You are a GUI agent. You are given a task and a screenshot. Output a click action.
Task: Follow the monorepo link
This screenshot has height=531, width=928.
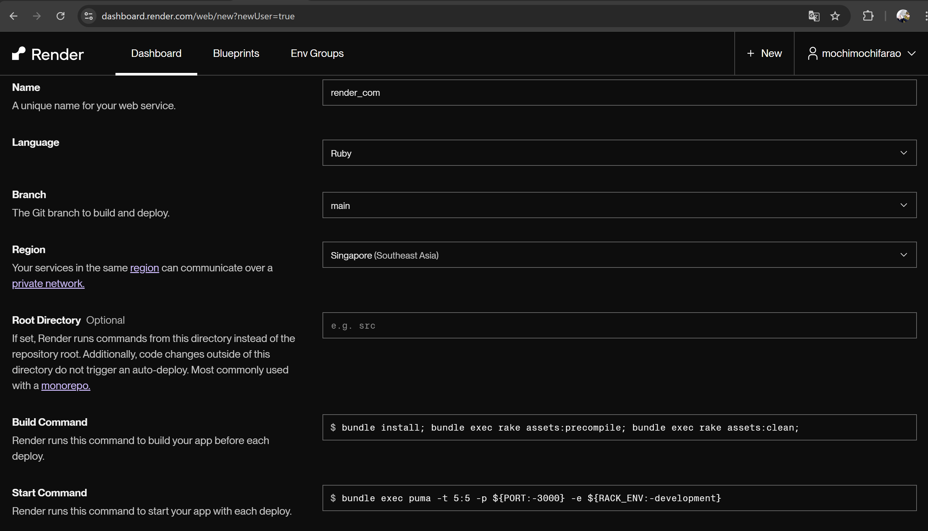pos(65,385)
